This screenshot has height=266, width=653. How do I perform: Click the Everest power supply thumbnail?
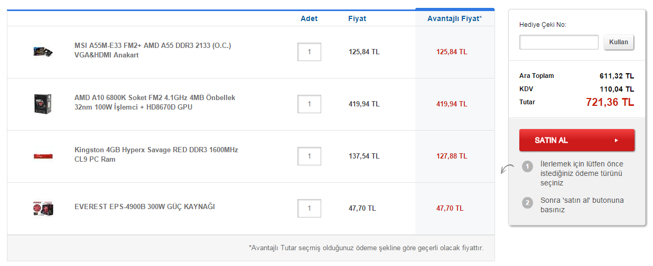(x=43, y=209)
